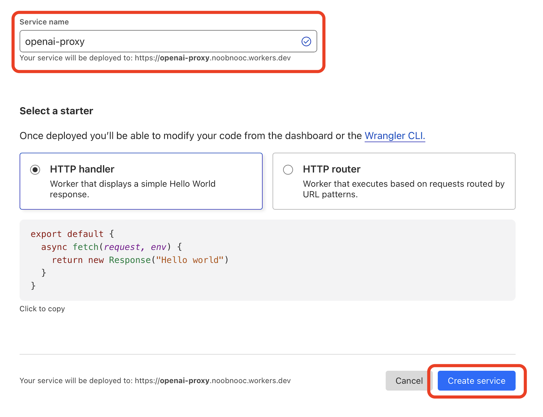Select the HTTP router radio button

[288, 170]
